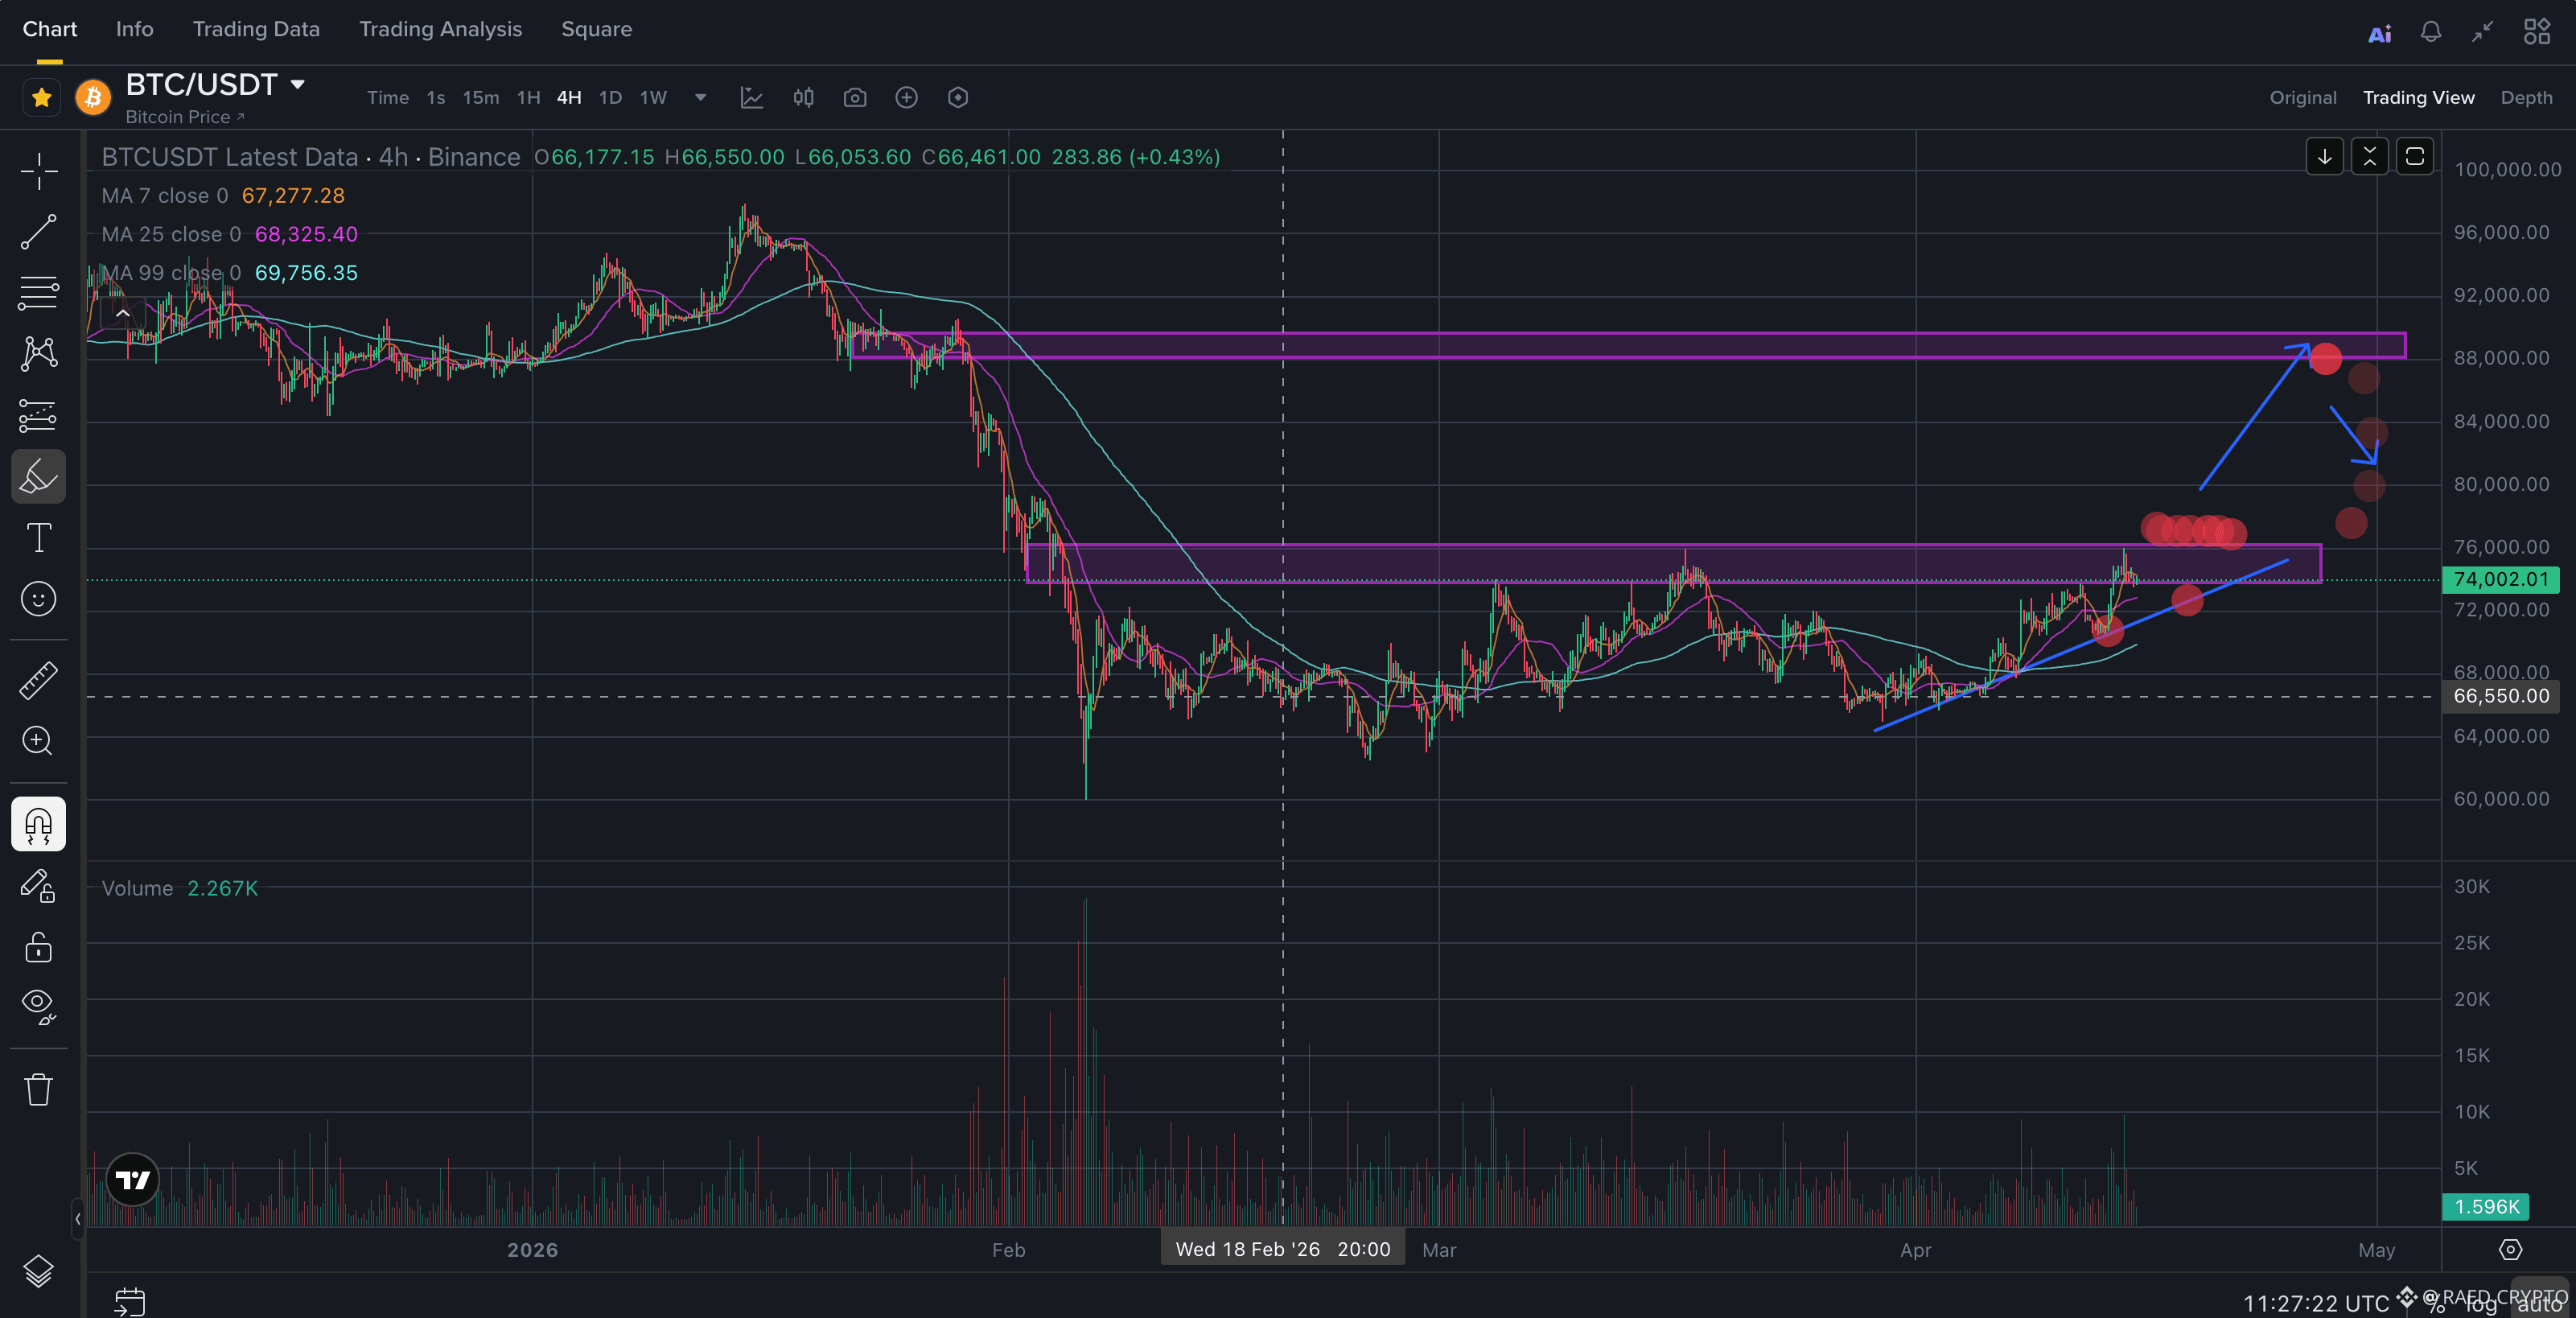
Task: Toggle lock all drawings
Action: click(39, 946)
